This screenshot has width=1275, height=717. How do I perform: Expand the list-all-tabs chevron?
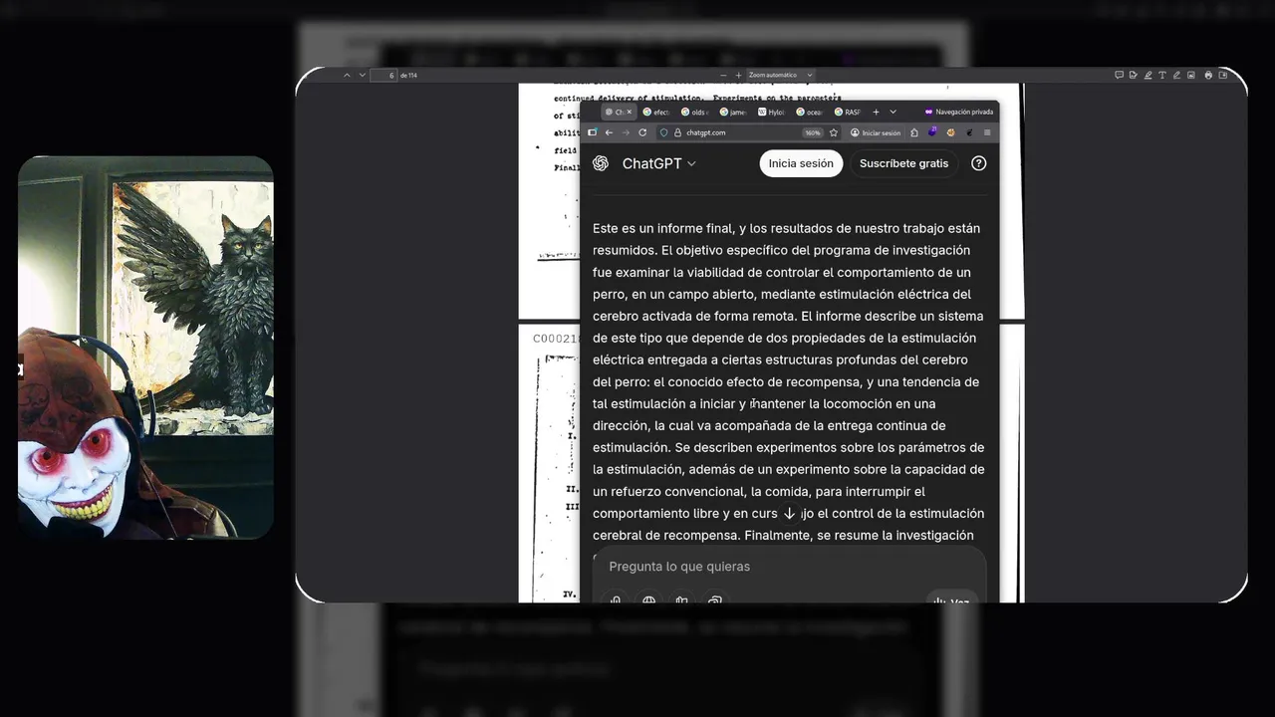(892, 113)
